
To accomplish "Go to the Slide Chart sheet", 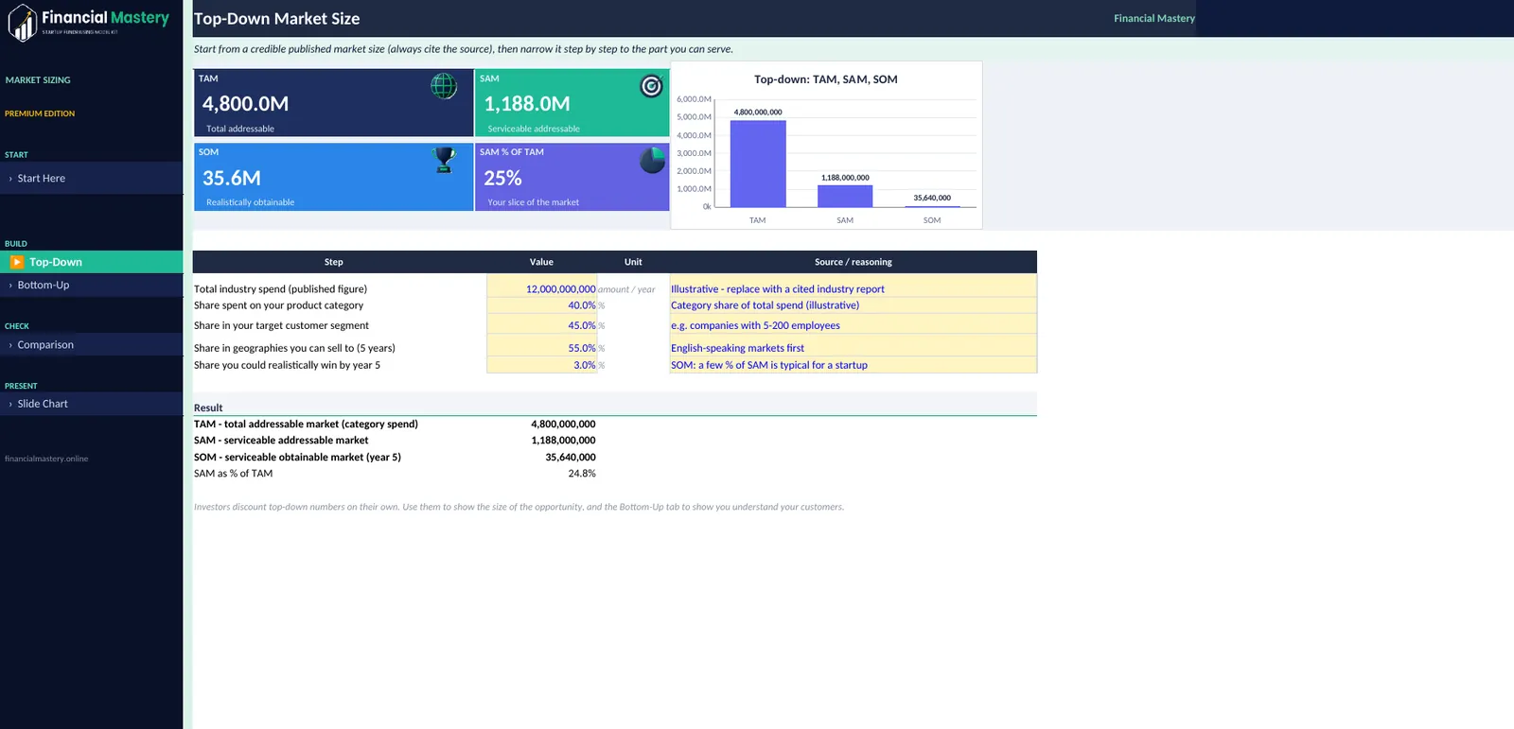I will (x=92, y=404).
